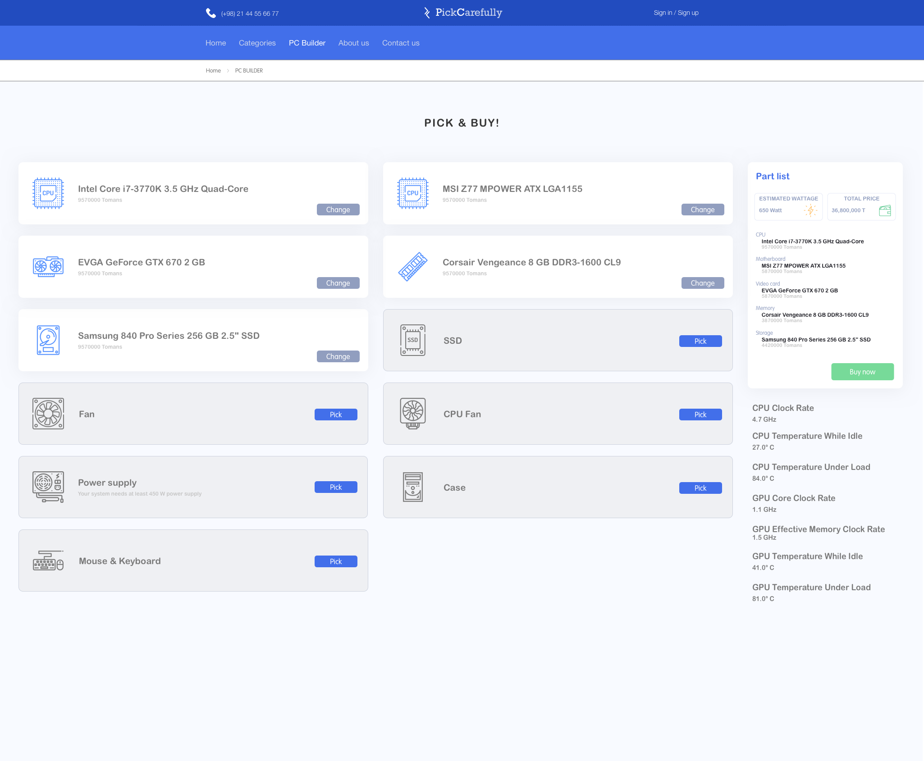Image resolution: width=924 pixels, height=761 pixels.
Task: Click the Samsung 840 hard drive icon
Action: click(48, 340)
